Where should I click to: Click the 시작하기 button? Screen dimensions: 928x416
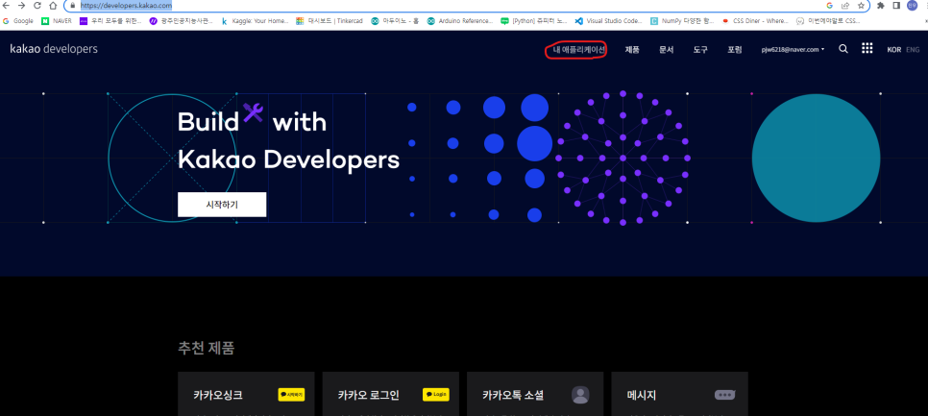222,205
